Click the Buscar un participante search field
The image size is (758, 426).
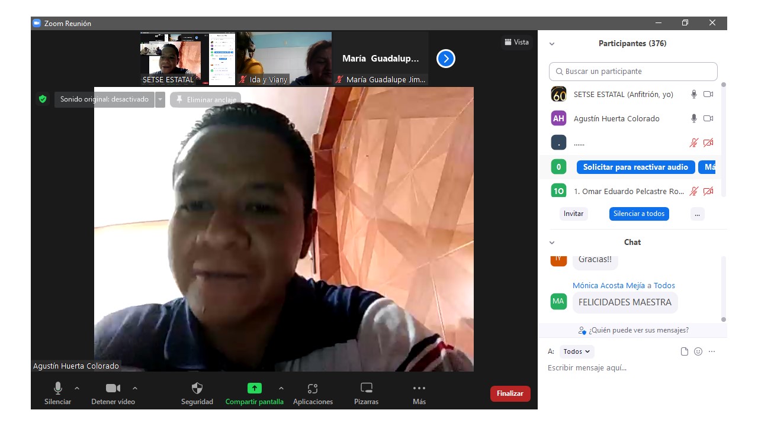point(633,72)
